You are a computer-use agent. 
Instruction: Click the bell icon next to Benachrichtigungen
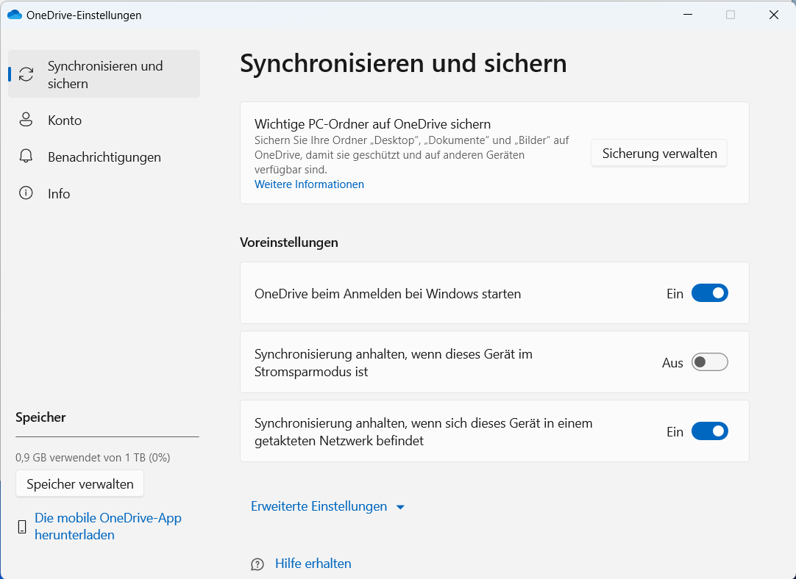[26, 157]
